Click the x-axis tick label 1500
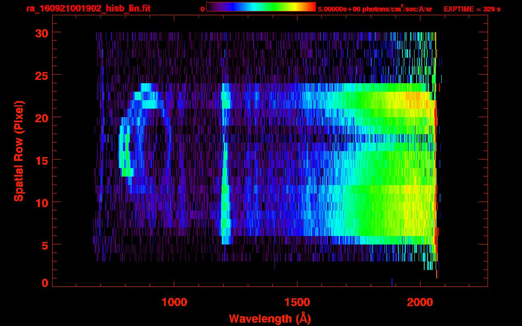 (297, 302)
